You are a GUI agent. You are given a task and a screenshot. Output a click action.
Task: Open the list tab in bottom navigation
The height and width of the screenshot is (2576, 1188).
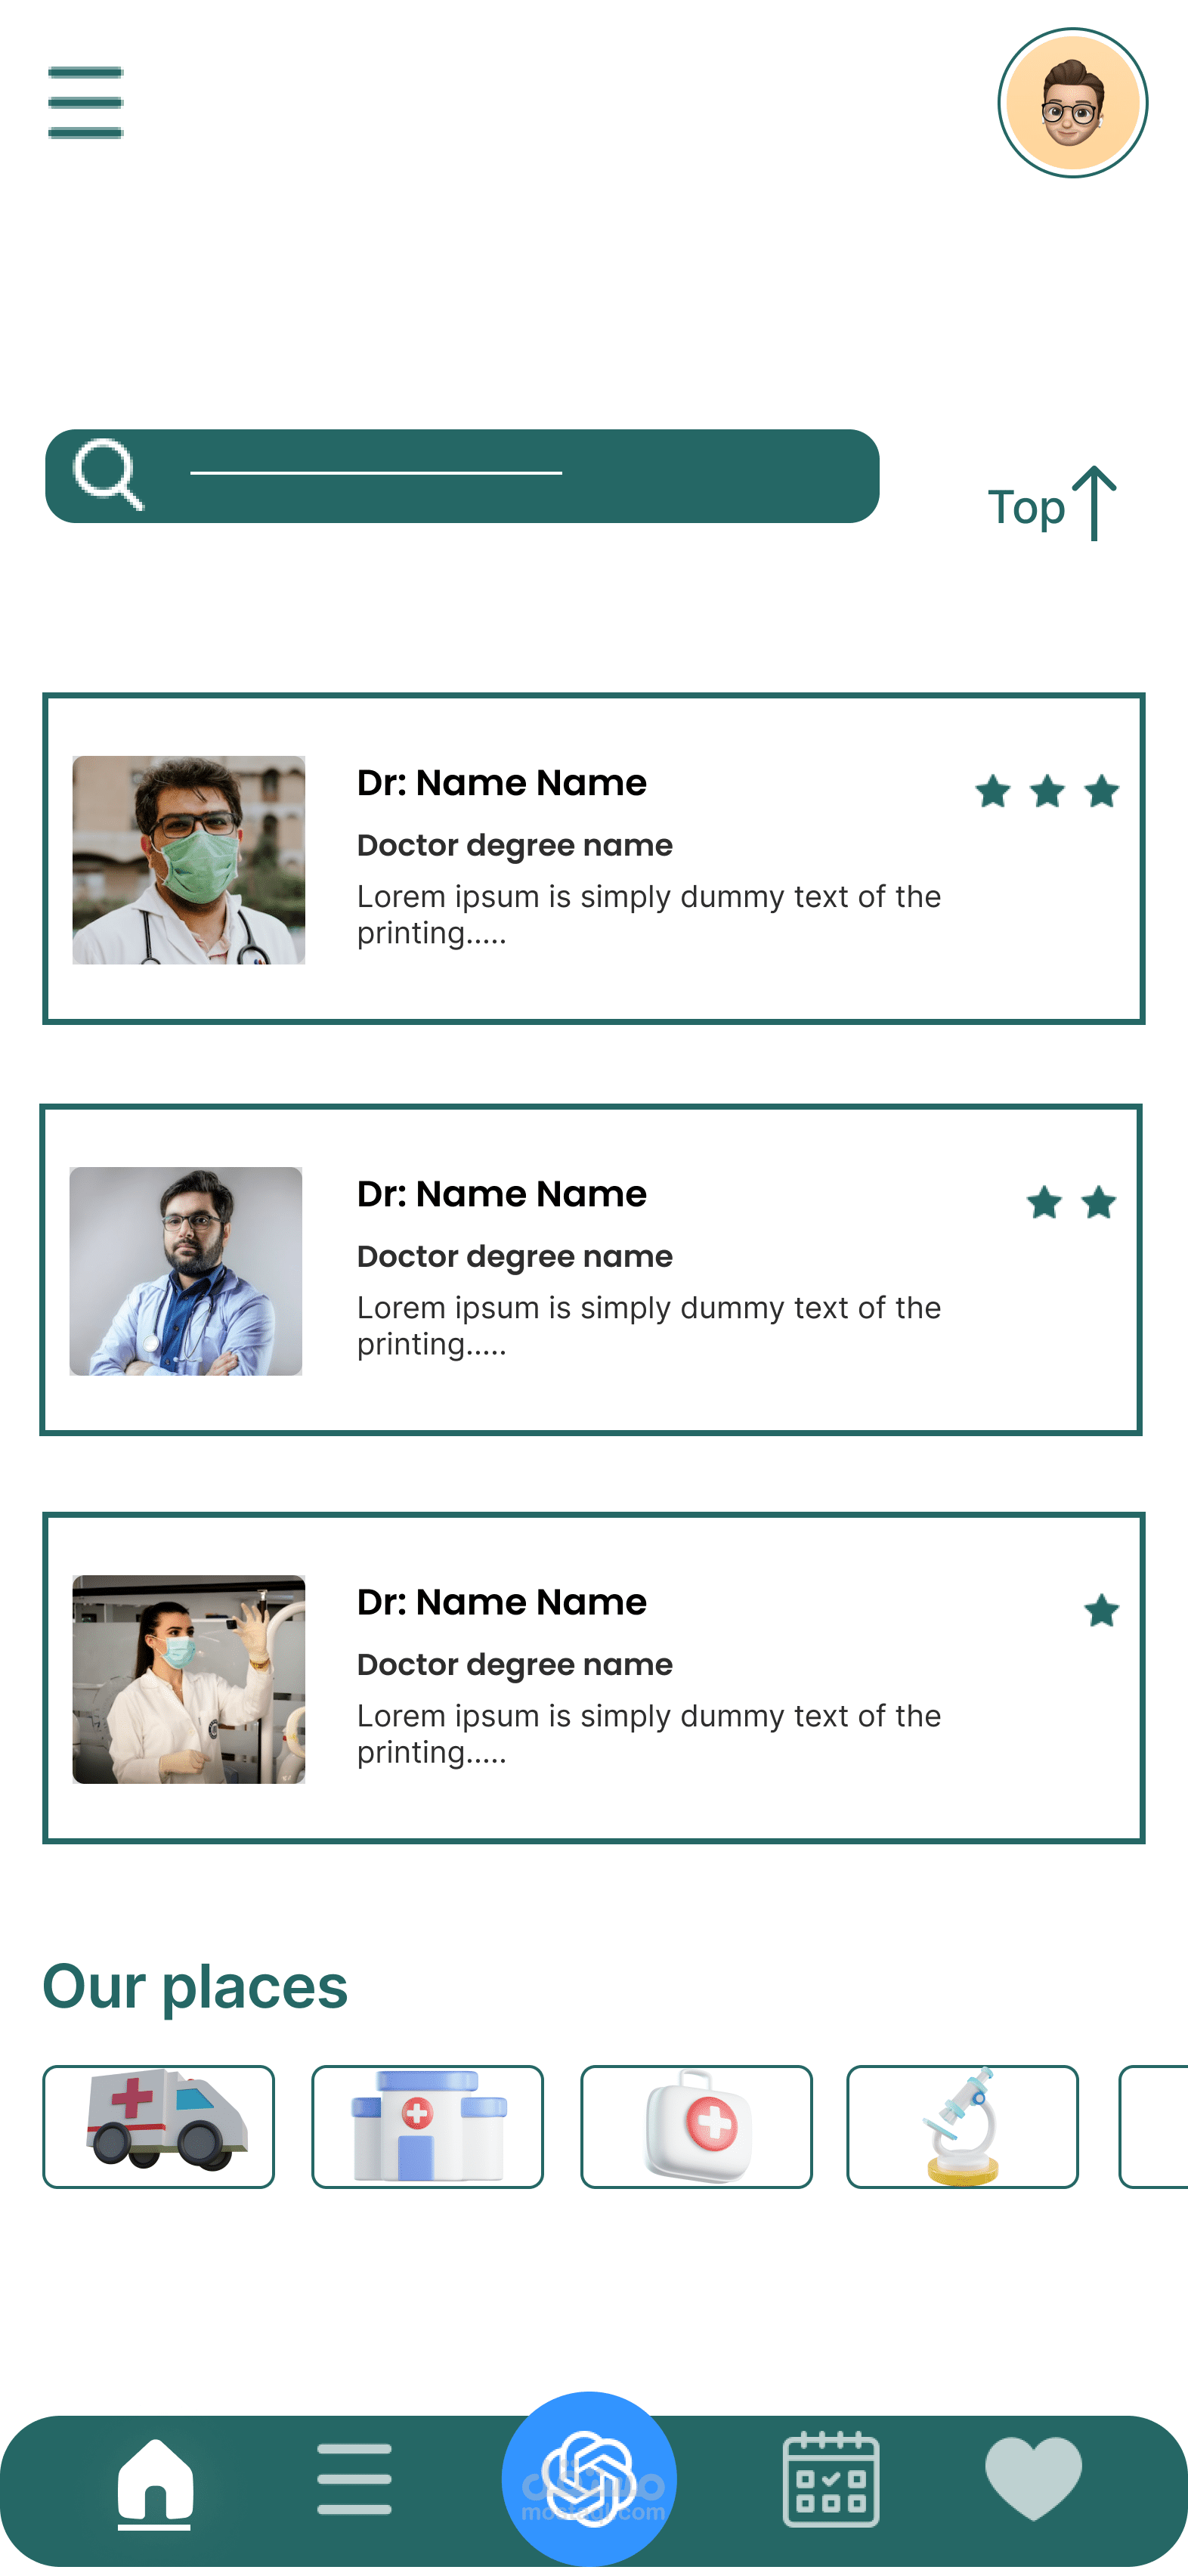coord(354,2479)
